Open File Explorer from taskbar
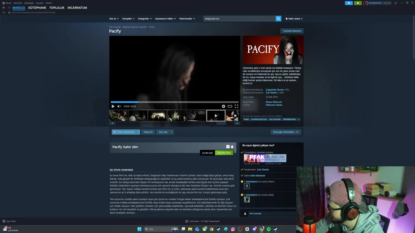 [190, 229]
